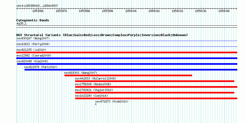The width and height of the screenshot is (245, 123).
Task: Click the nsv822879 (Park2010) label
Action: 41,67
